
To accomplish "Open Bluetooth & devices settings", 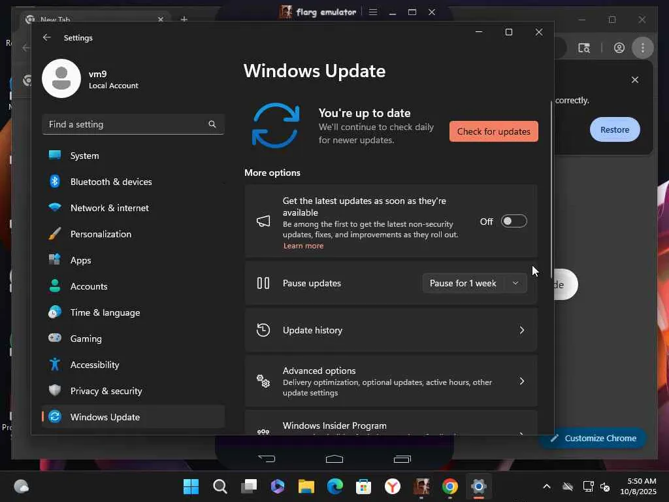I will (133, 182).
